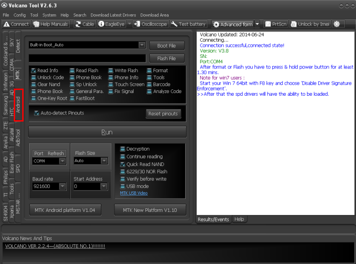This screenshot has height=264, width=356.
Task: Enable the One-Key Root checkbox
Action: [34, 98]
